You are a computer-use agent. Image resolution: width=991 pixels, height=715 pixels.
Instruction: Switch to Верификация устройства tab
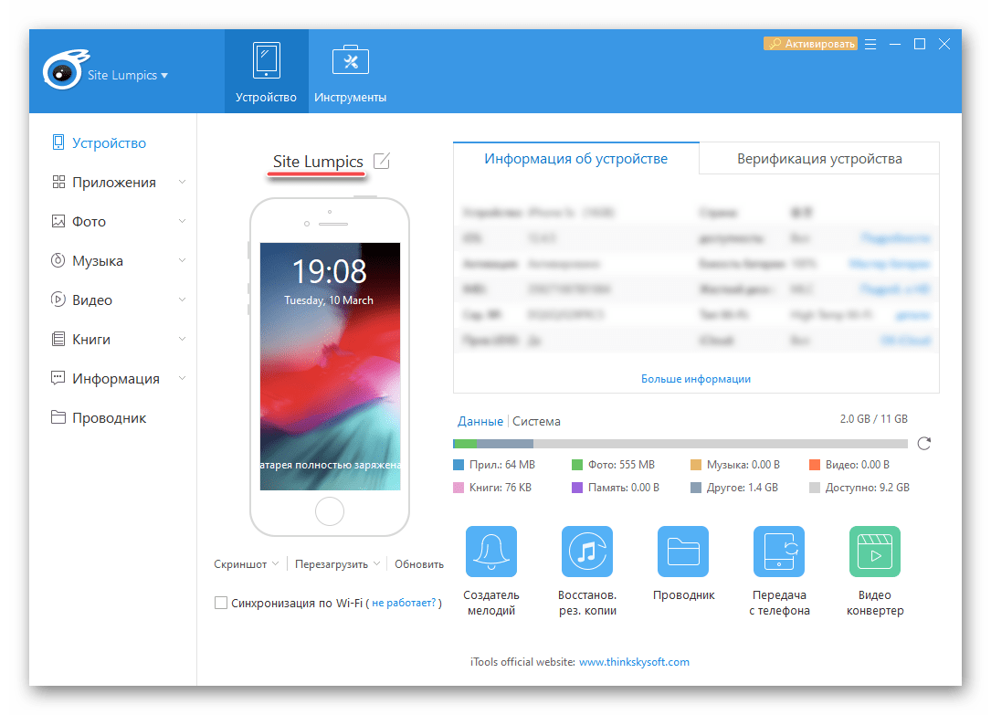click(x=819, y=159)
